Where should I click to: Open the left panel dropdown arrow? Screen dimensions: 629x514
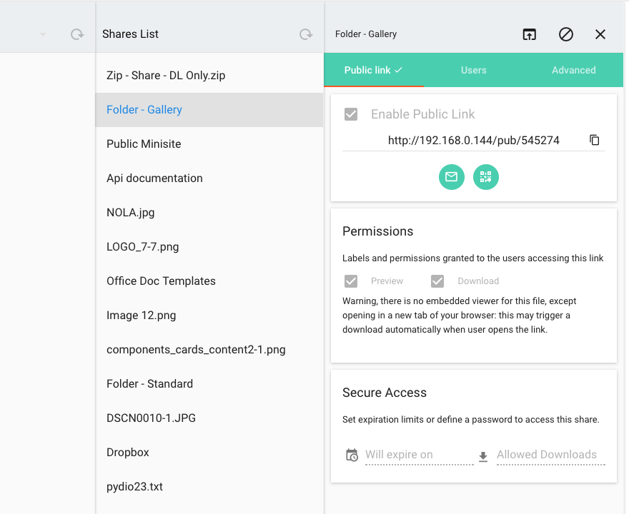point(43,34)
